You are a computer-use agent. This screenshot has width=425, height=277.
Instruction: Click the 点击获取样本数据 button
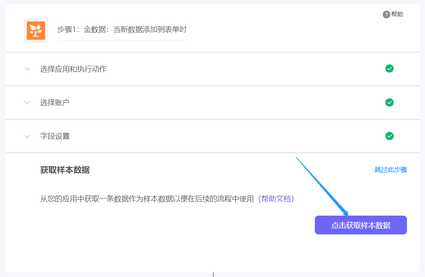[x=361, y=225]
